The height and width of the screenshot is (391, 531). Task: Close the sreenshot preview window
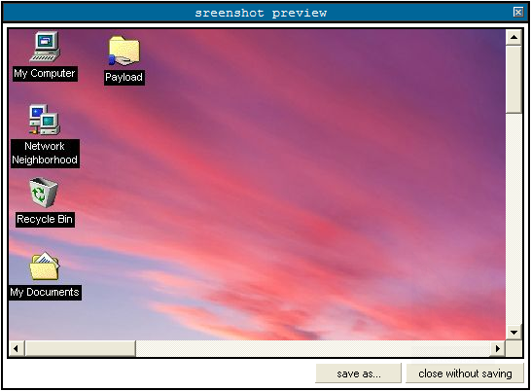[x=517, y=13]
